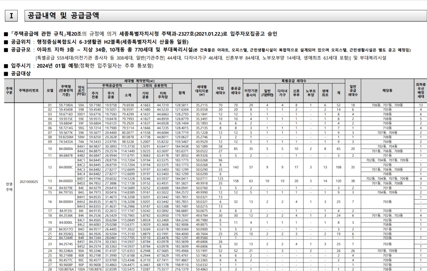Select the 공급규모 아파트 지하 3층 line

207,50
